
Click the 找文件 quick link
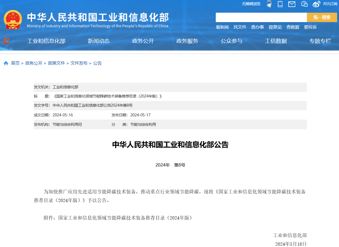[x=240, y=27]
